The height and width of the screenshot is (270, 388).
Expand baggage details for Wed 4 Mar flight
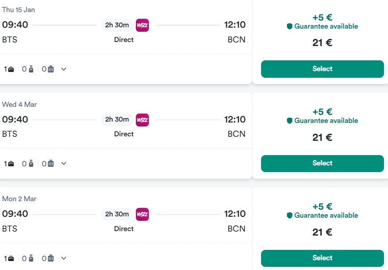pyautogui.click(x=63, y=164)
